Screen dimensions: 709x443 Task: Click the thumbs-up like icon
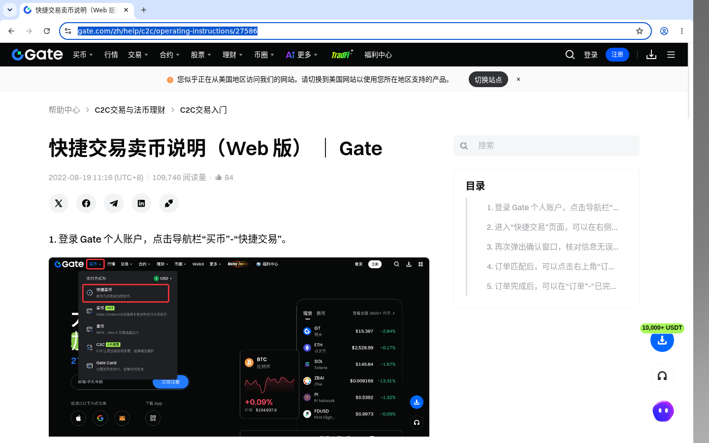(219, 177)
